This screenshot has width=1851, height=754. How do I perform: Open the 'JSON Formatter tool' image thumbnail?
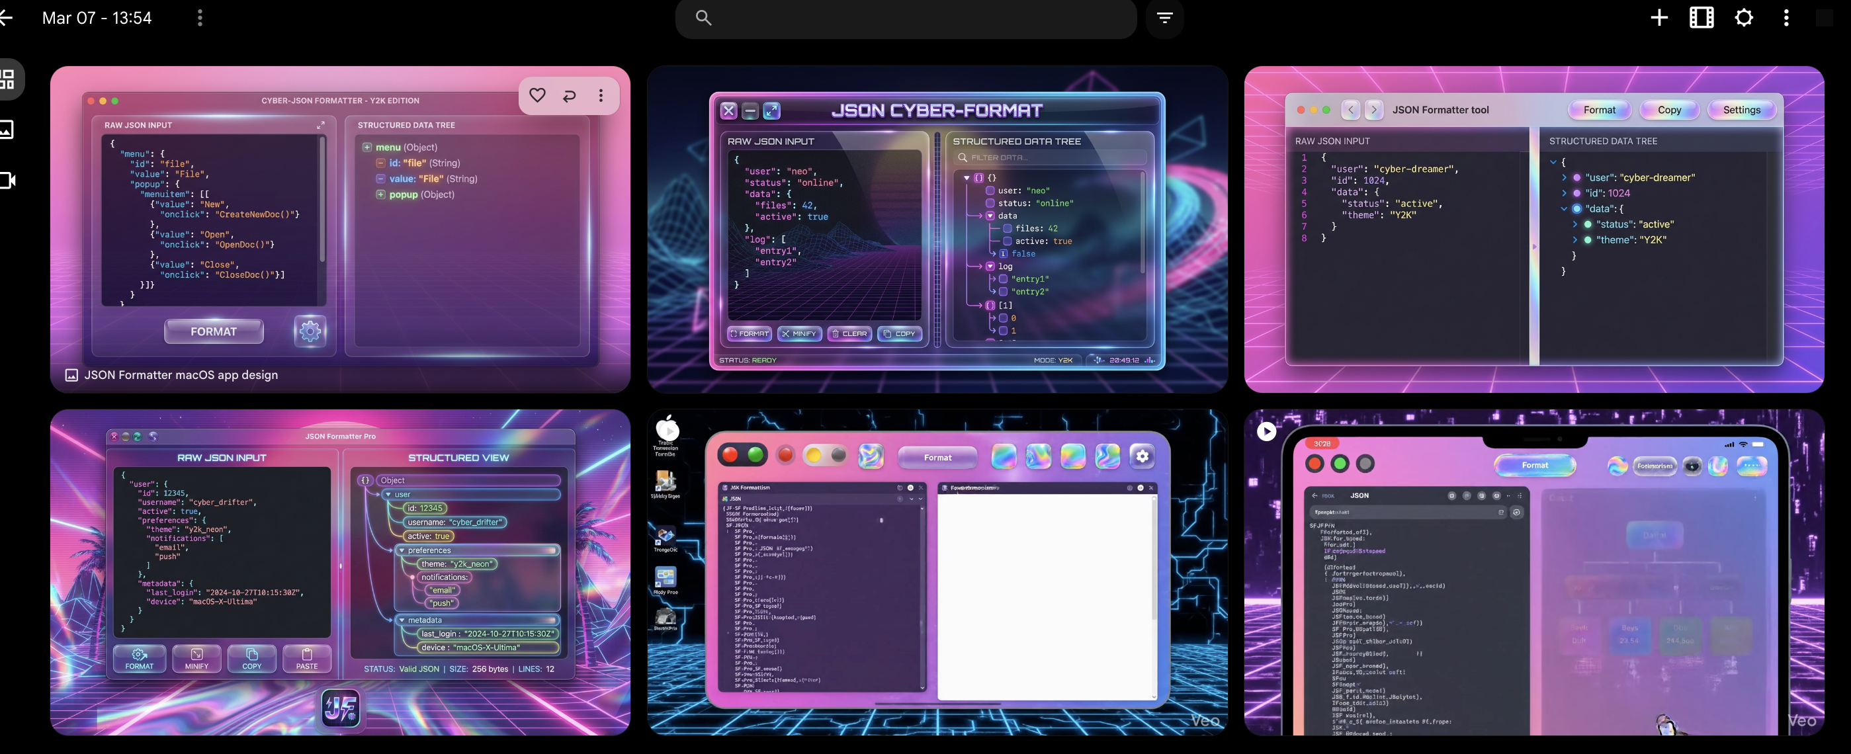tap(1533, 230)
